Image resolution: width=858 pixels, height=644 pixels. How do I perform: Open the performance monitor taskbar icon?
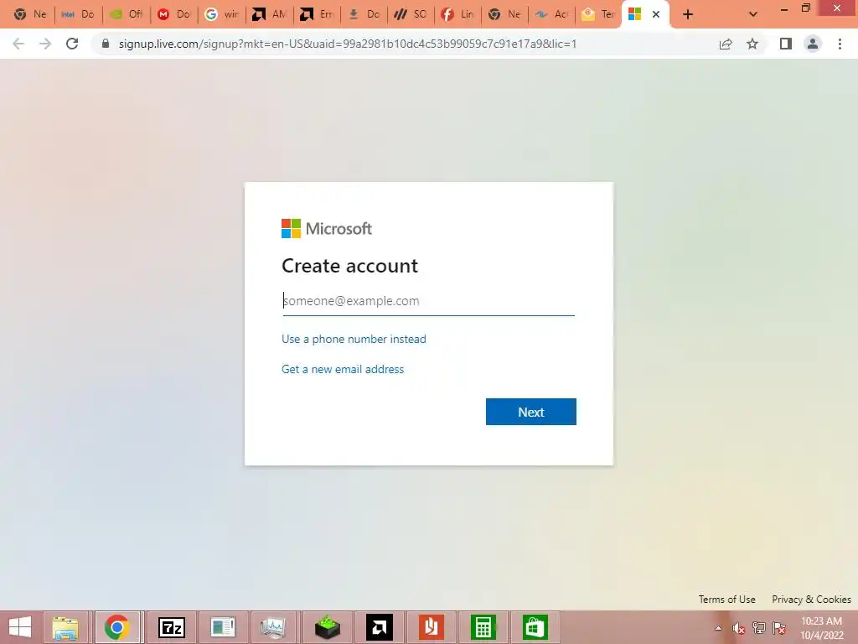274,627
